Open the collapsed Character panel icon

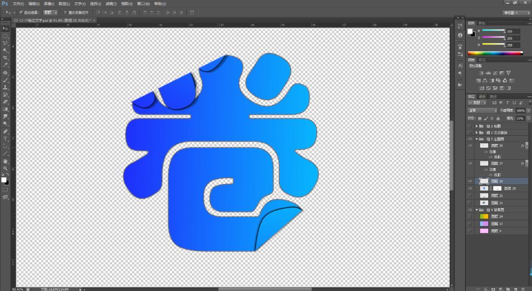pyautogui.click(x=460, y=66)
